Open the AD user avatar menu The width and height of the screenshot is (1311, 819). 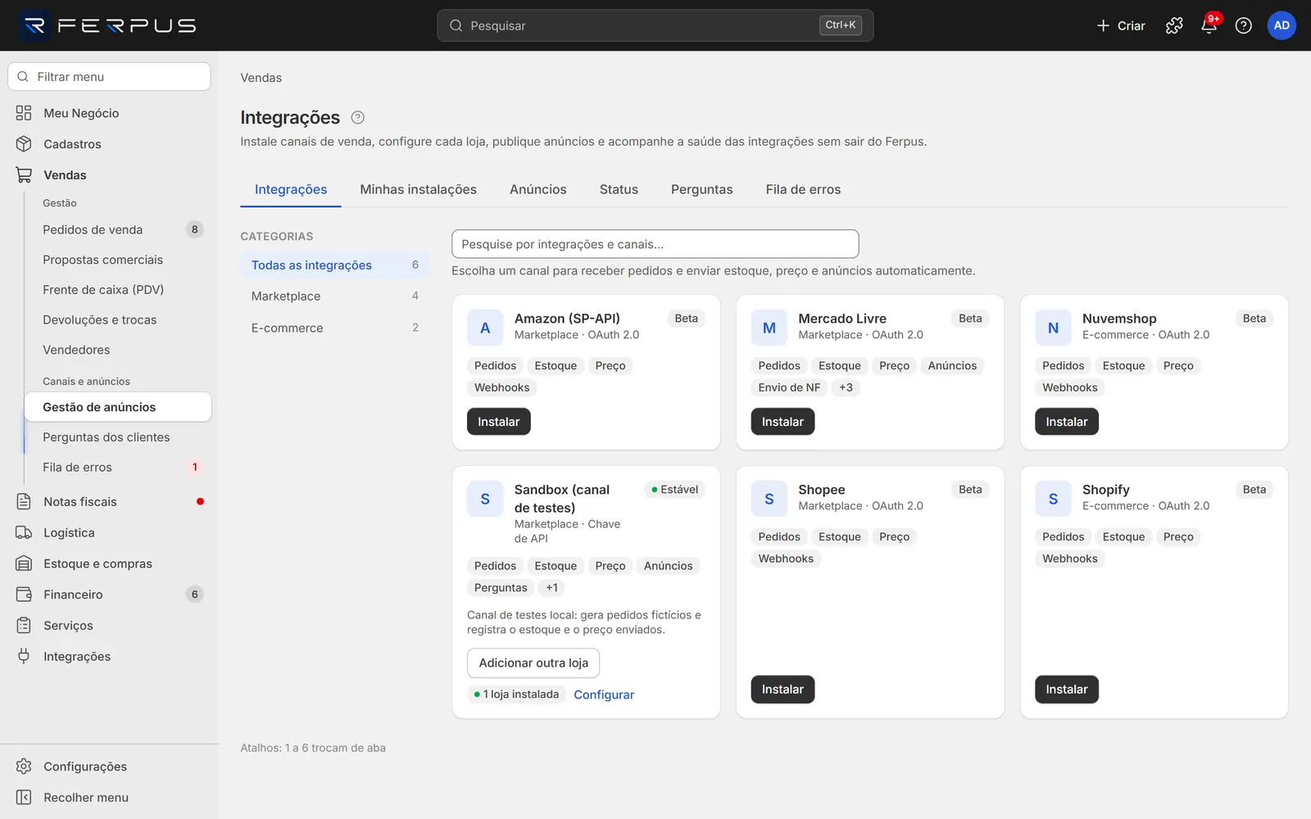point(1282,25)
